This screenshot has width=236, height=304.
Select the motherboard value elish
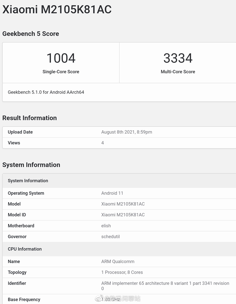(x=106, y=226)
